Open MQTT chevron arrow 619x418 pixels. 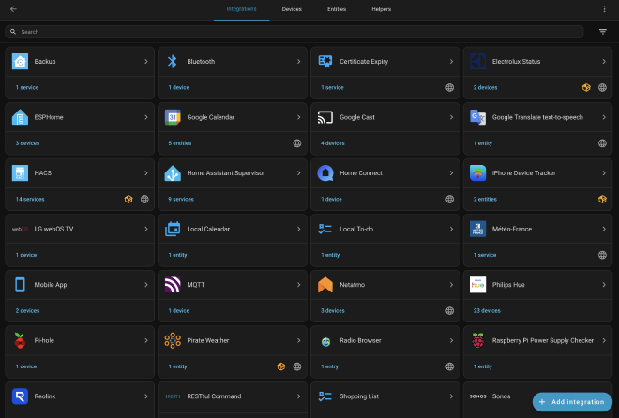point(299,285)
